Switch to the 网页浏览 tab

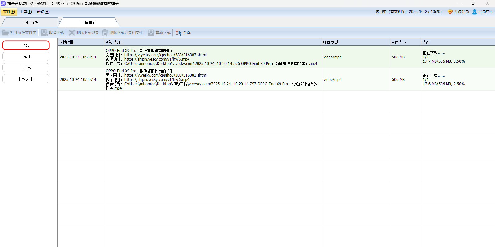click(31, 23)
